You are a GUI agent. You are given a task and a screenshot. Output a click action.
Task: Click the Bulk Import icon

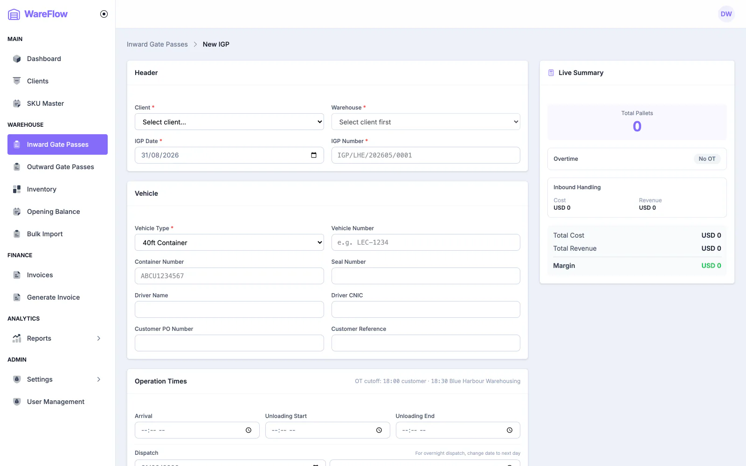[x=17, y=234]
